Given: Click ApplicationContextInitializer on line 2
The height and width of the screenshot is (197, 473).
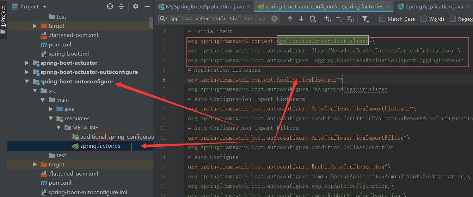Looking at the screenshot, I should coord(322,41).
